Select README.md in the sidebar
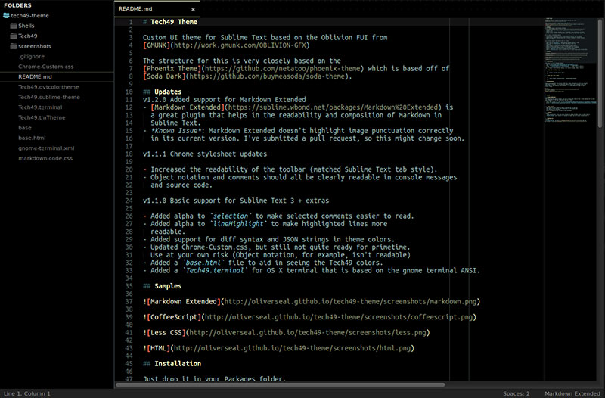 click(35, 76)
